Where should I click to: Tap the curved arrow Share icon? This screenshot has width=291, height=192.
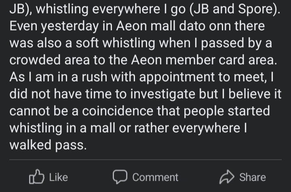[227, 177]
